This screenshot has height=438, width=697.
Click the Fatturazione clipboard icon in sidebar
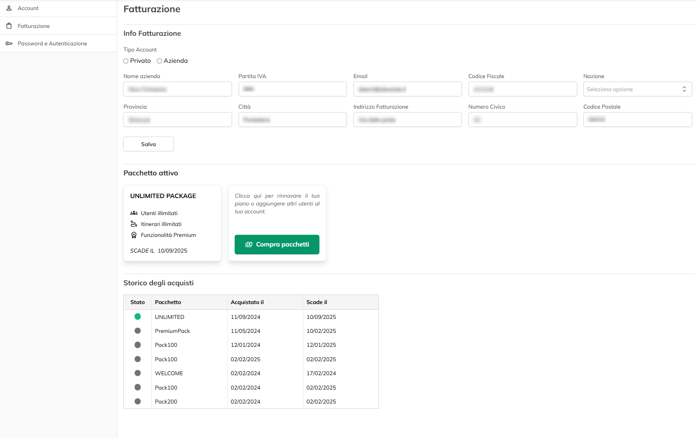[9, 26]
